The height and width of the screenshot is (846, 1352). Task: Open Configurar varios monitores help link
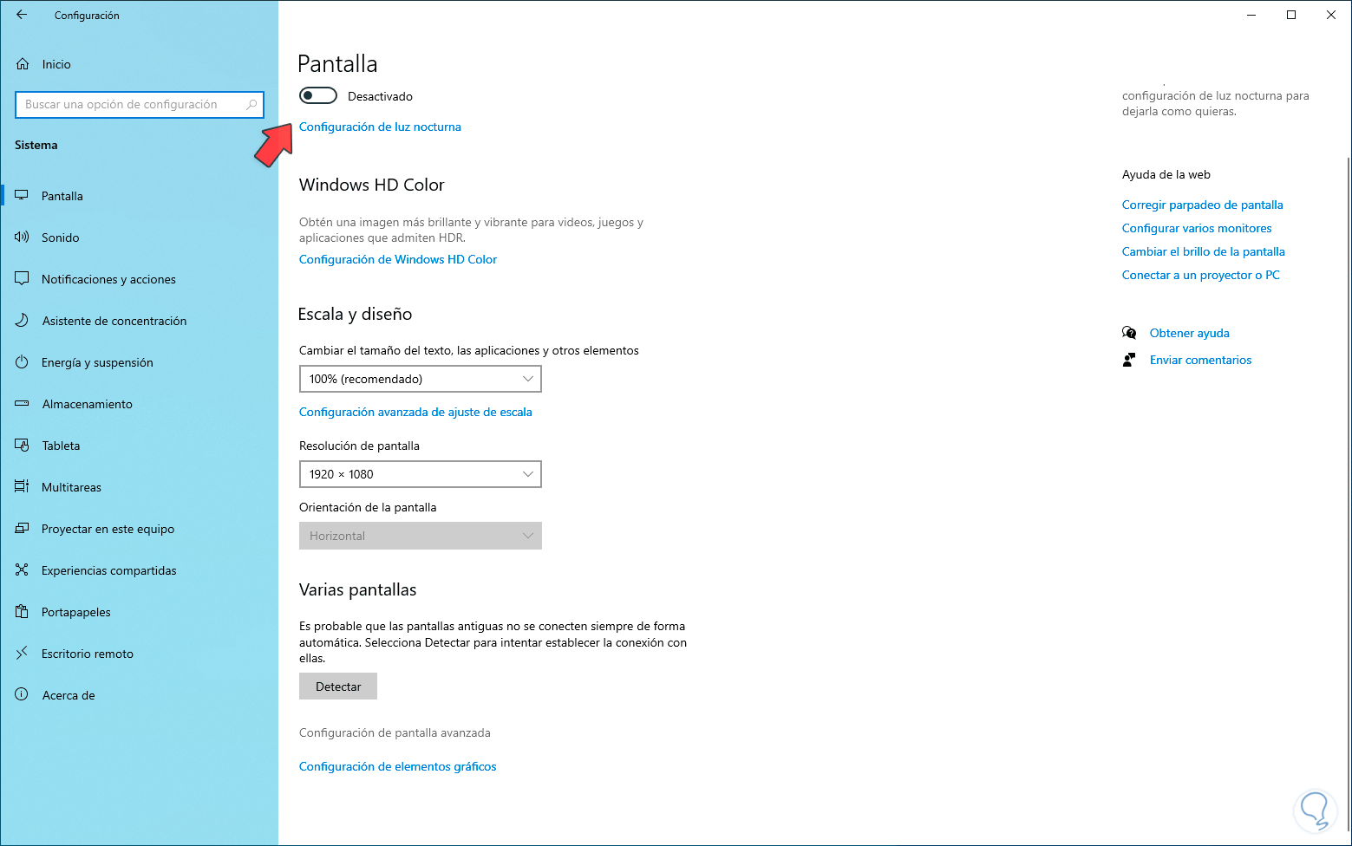[1197, 228]
